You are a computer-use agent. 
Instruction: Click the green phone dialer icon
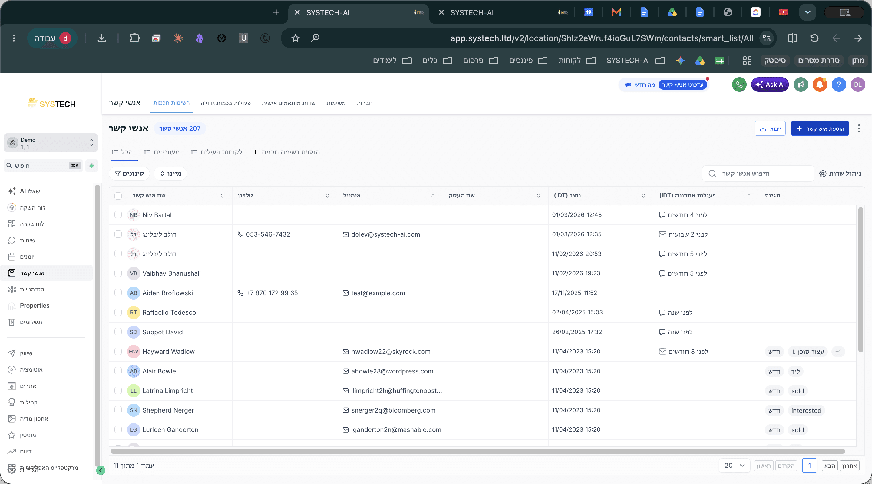coord(739,85)
